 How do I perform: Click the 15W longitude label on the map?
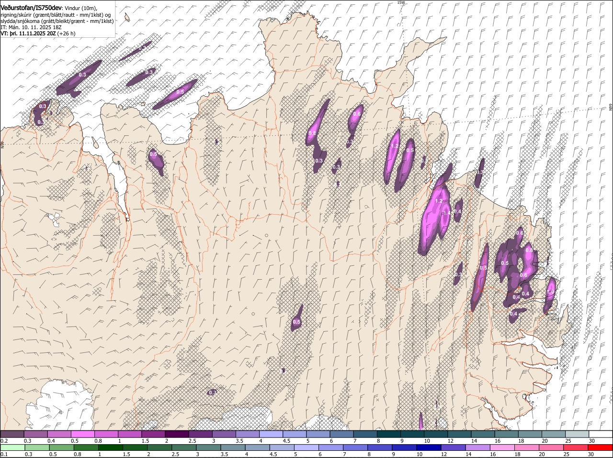click(401, 2)
